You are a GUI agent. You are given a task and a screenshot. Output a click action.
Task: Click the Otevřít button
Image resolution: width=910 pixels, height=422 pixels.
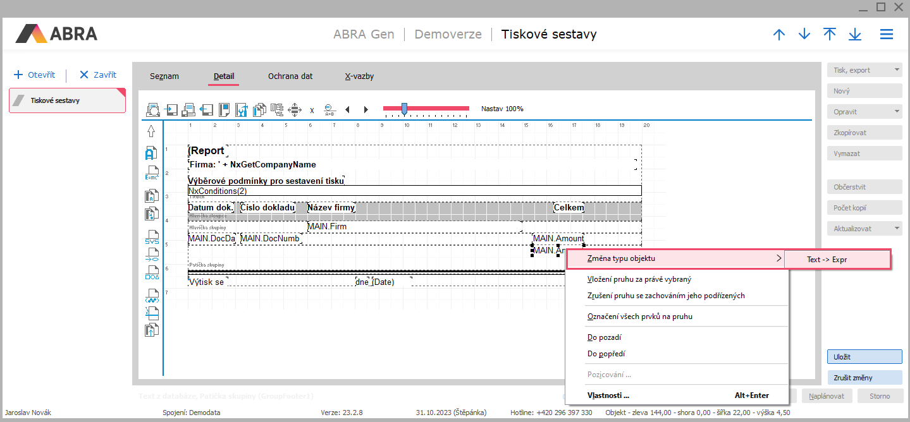tap(35, 75)
